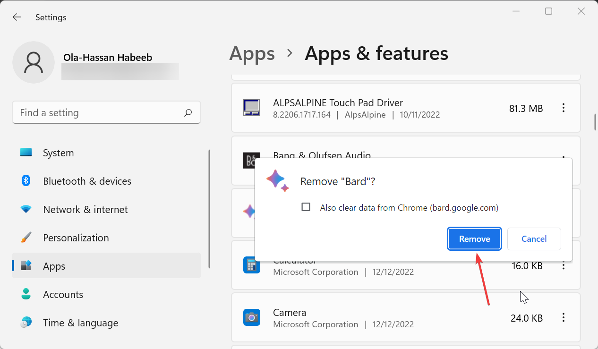Click the user name Ola-Hassan Habeeb

click(x=108, y=58)
